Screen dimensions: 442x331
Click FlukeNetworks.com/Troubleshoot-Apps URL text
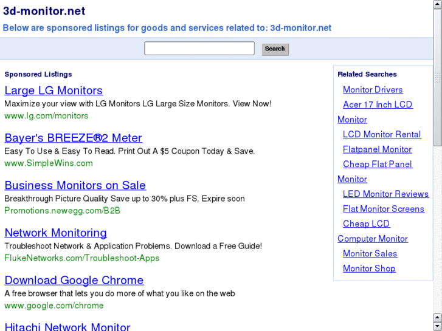[x=81, y=258]
